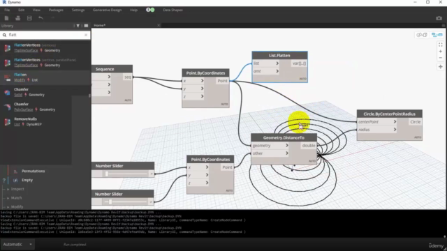Click the Zoom to fit icon
Viewport: 447px width, 251px height.
point(441,45)
